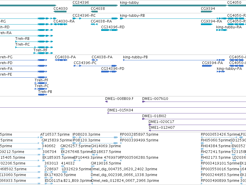Click EST RH04384.5prime label
Screen dimensions: 246x185
(x=216, y=146)
